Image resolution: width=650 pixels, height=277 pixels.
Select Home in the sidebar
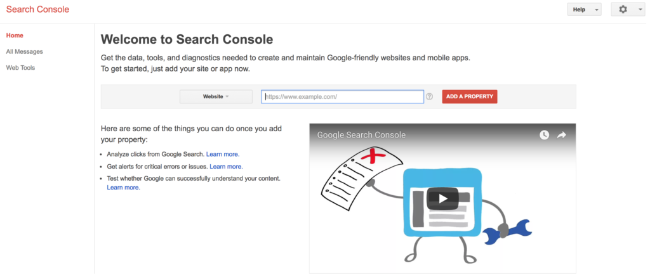[15, 35]
